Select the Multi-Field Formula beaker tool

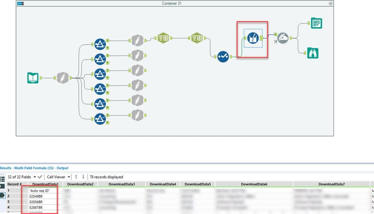coord(253,38)
